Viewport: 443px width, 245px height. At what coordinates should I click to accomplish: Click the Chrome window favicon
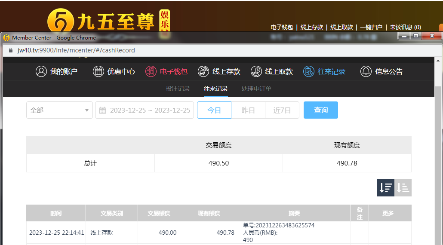click(x=6, y=38)
